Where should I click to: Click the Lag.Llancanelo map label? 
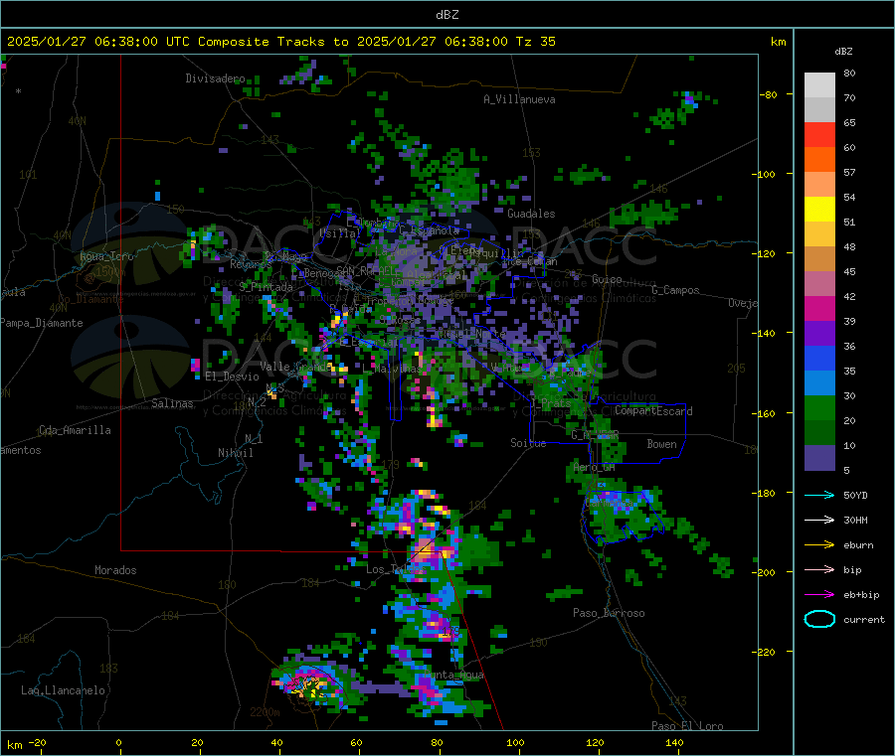click(x=63, y=690)
